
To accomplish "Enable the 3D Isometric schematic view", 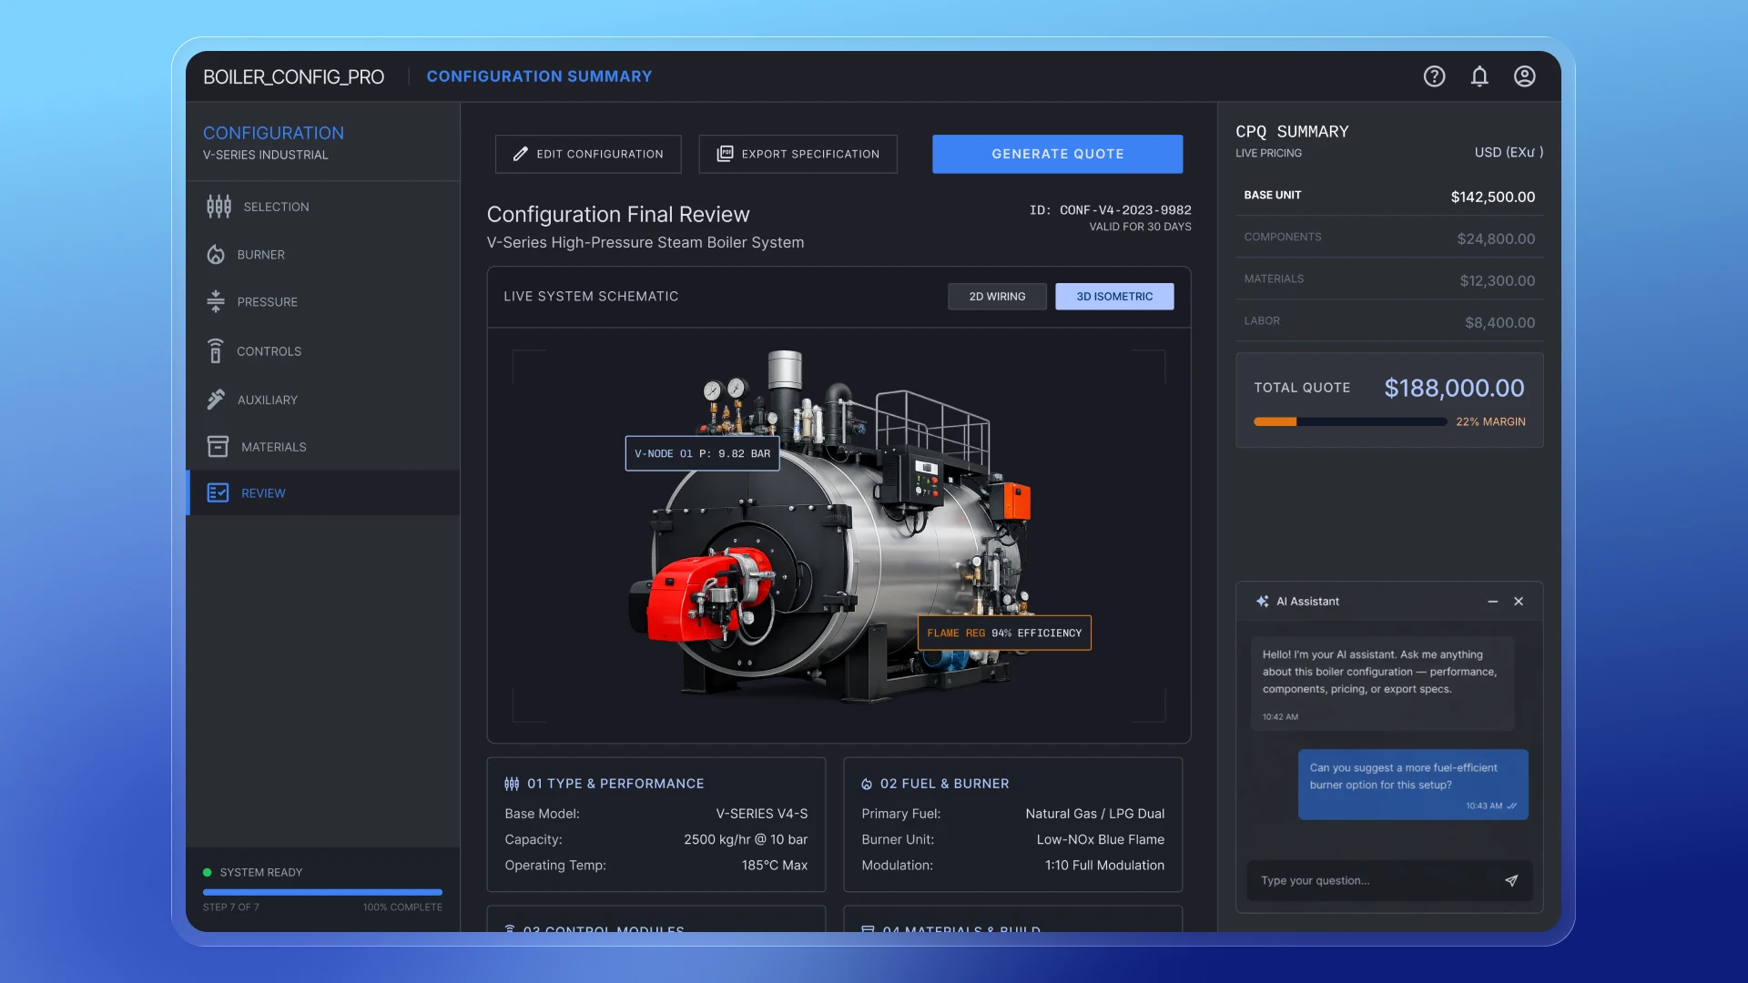I will [x=1114, y=296].
